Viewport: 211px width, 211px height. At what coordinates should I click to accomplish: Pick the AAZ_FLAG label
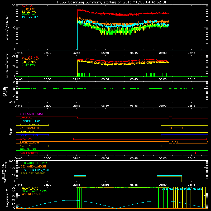[x=26, y=146]
